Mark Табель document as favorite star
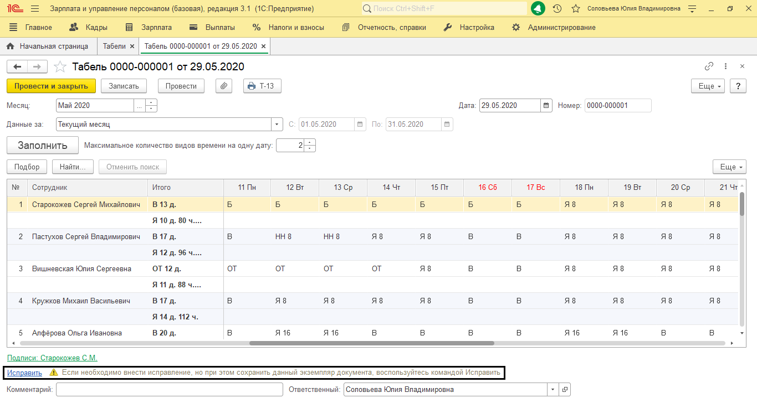757x403 pixels. [60, 67]
